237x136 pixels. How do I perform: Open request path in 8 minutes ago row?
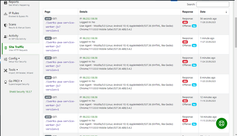60,86
